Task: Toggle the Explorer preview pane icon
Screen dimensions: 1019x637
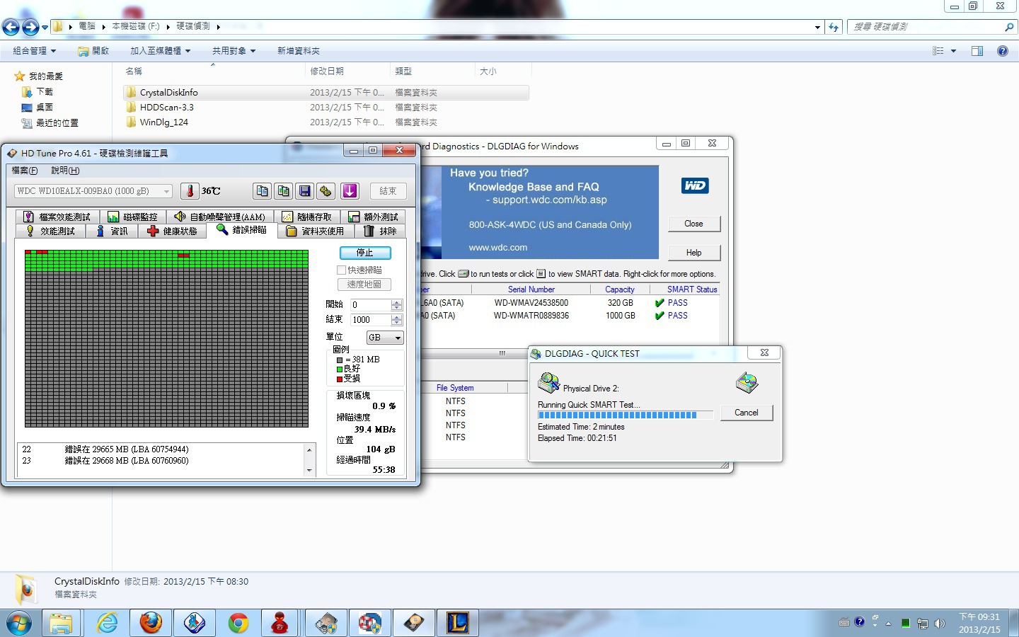Action: tap(977, 51)
